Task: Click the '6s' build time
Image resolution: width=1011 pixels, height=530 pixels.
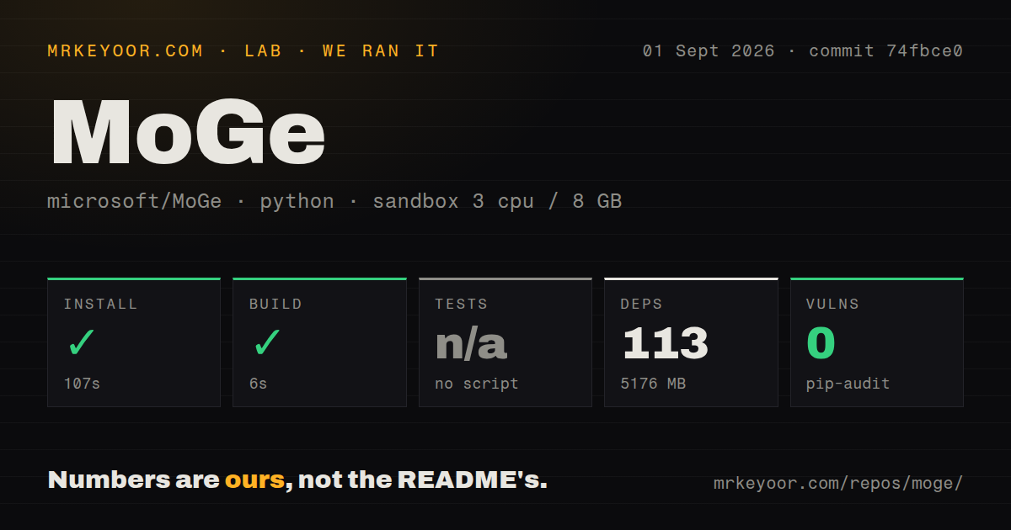Action: coord(258,384)
